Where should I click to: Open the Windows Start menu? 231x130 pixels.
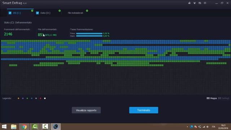coord(4,127)
